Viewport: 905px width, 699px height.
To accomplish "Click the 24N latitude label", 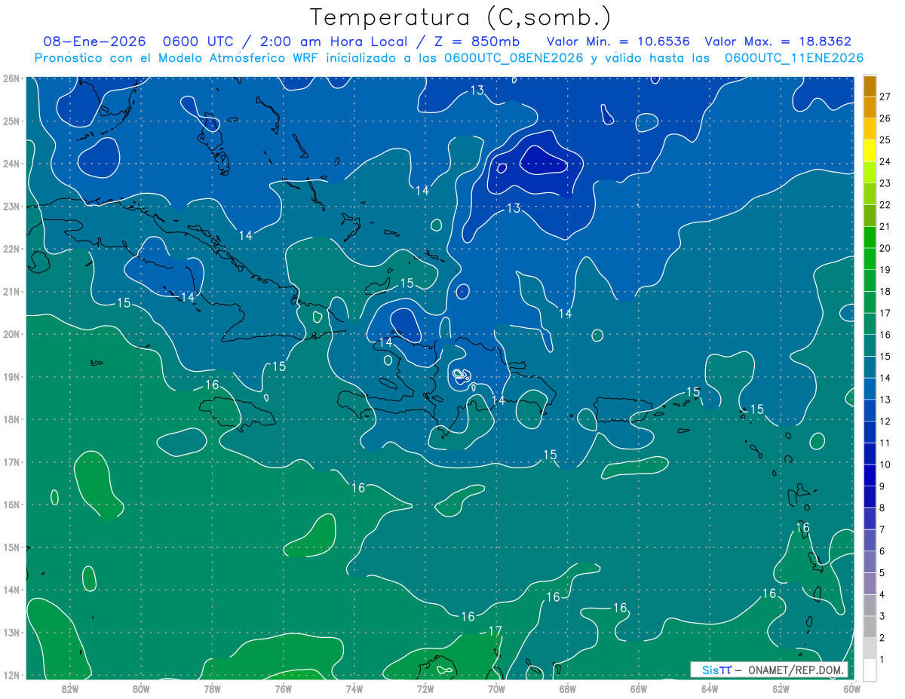I will pyautogui.click(x=11, y=164).
